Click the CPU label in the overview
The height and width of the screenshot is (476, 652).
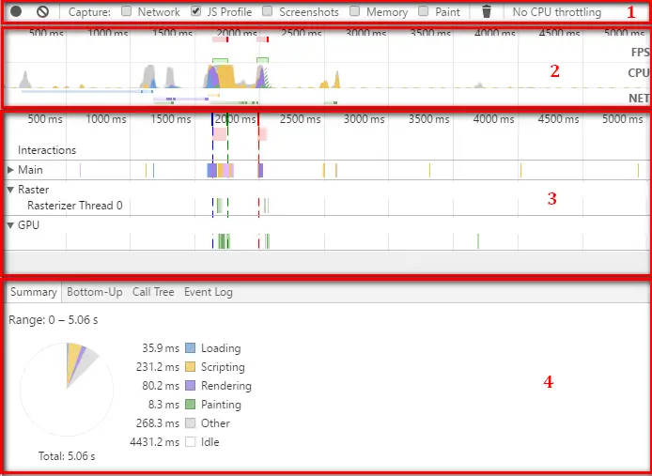[639, 72]
